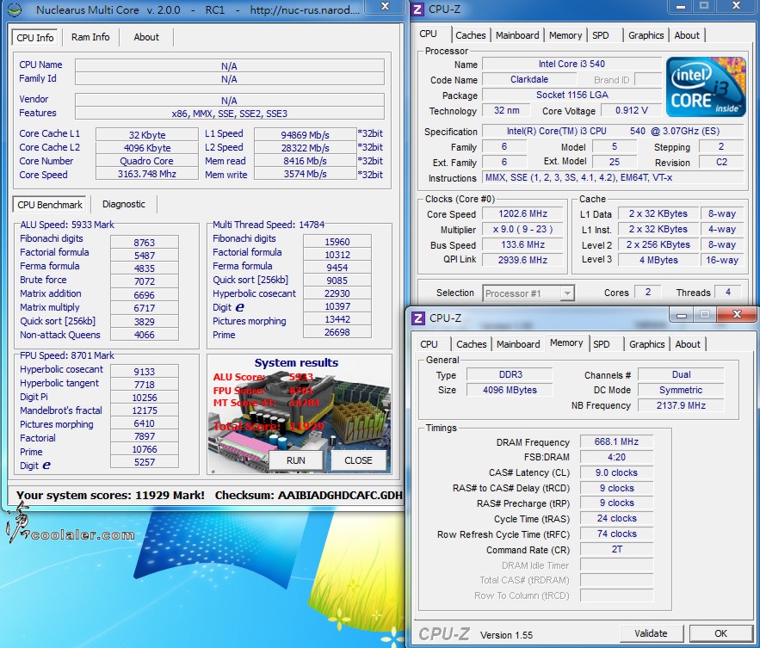Switch to Caches tab in the CPU-Z memory window
The width and height of the screenshot is (760, 648).
[x=471, y=344]
